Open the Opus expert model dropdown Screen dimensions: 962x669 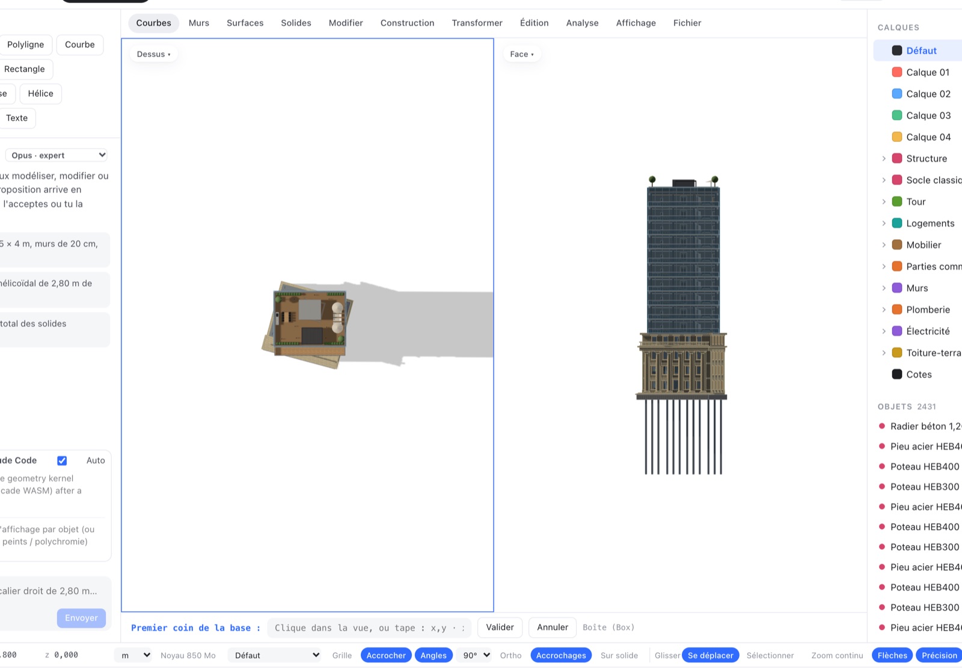click(57, 155)
